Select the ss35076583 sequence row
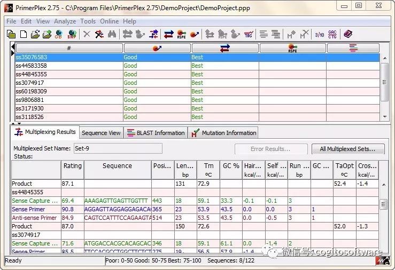395x270 pixels. [x=197, y=57]
